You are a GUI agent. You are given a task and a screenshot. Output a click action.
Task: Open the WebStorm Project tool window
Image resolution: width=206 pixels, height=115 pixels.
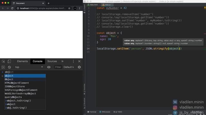[84, 9]
